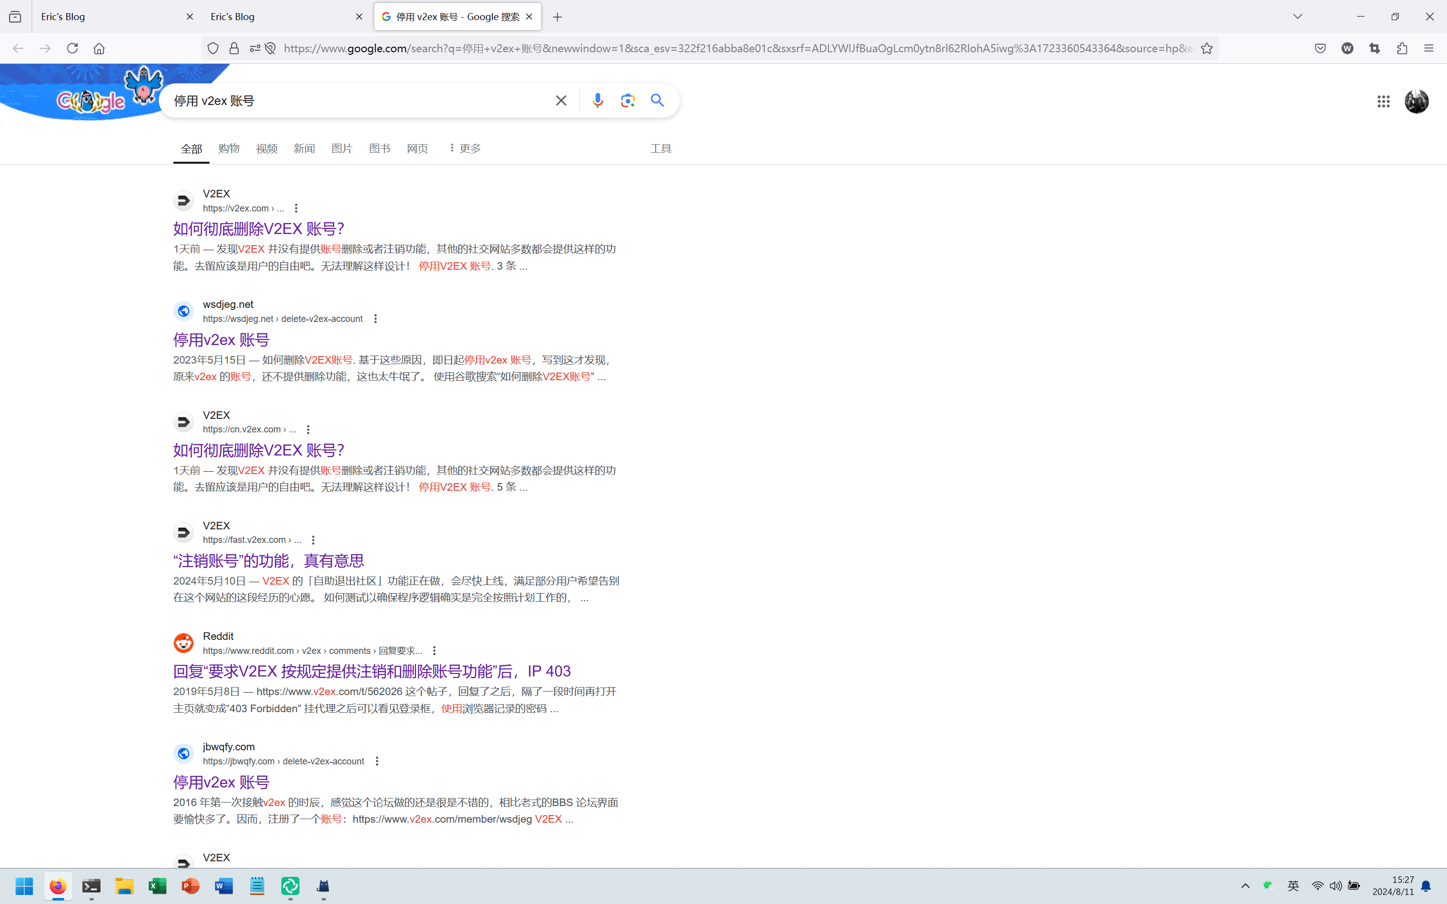Open site security padlock info

[234, 48]
